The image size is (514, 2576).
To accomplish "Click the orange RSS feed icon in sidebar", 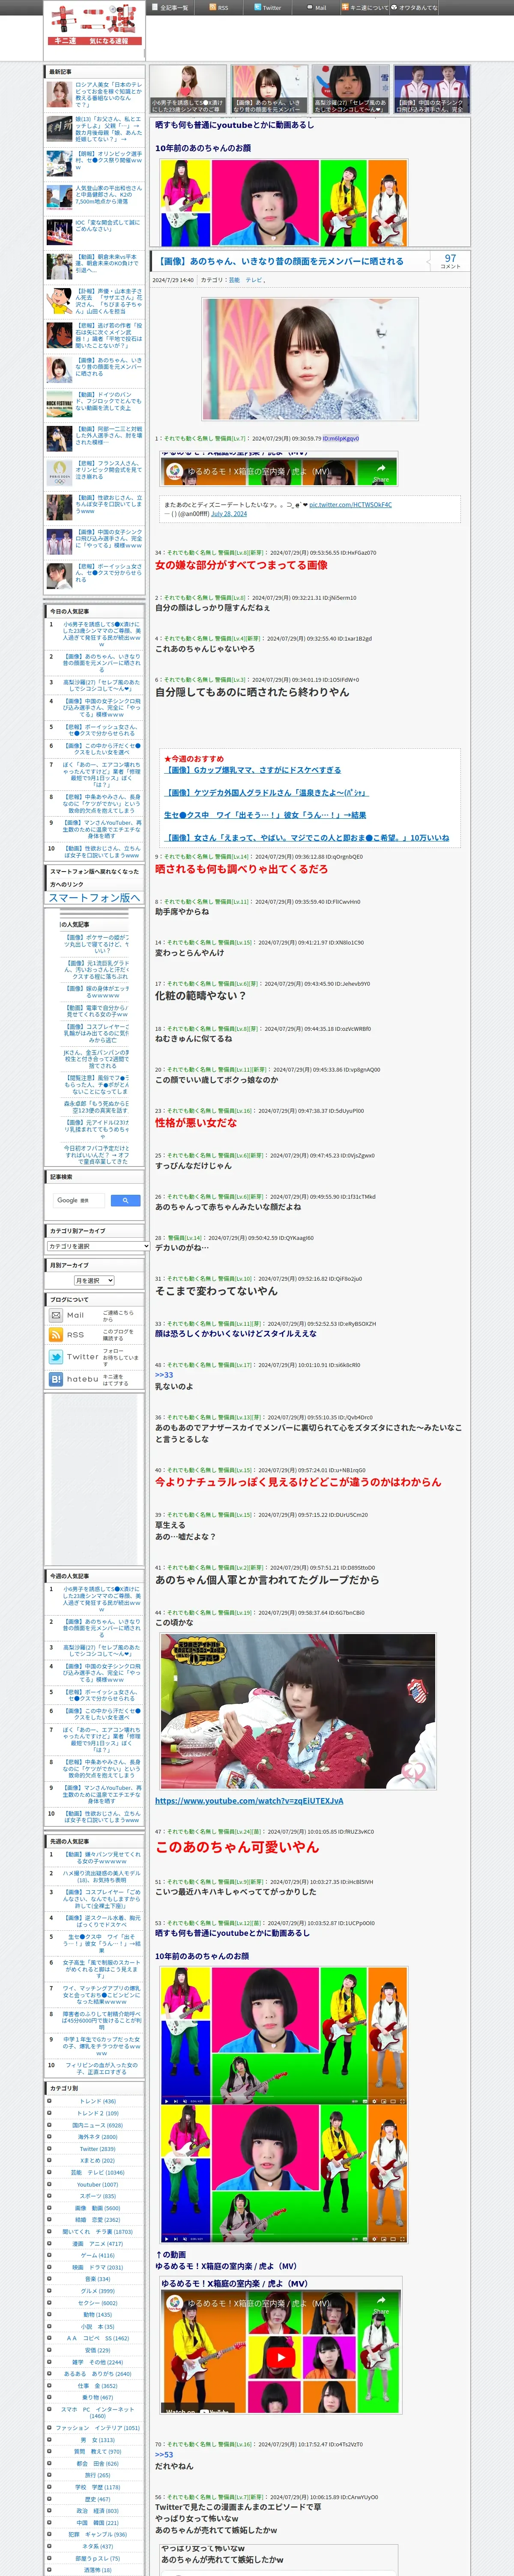I will tap(56, 1335).
